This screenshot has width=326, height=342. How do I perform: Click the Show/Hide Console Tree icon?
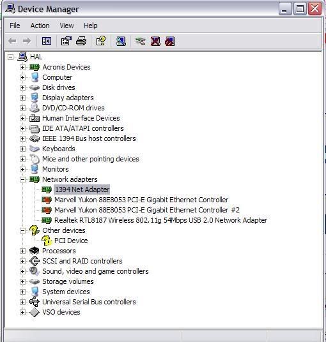coord(47,41)
